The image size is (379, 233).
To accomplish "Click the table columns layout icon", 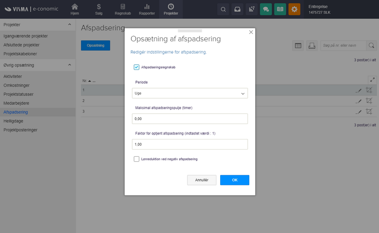I will 298,46.
